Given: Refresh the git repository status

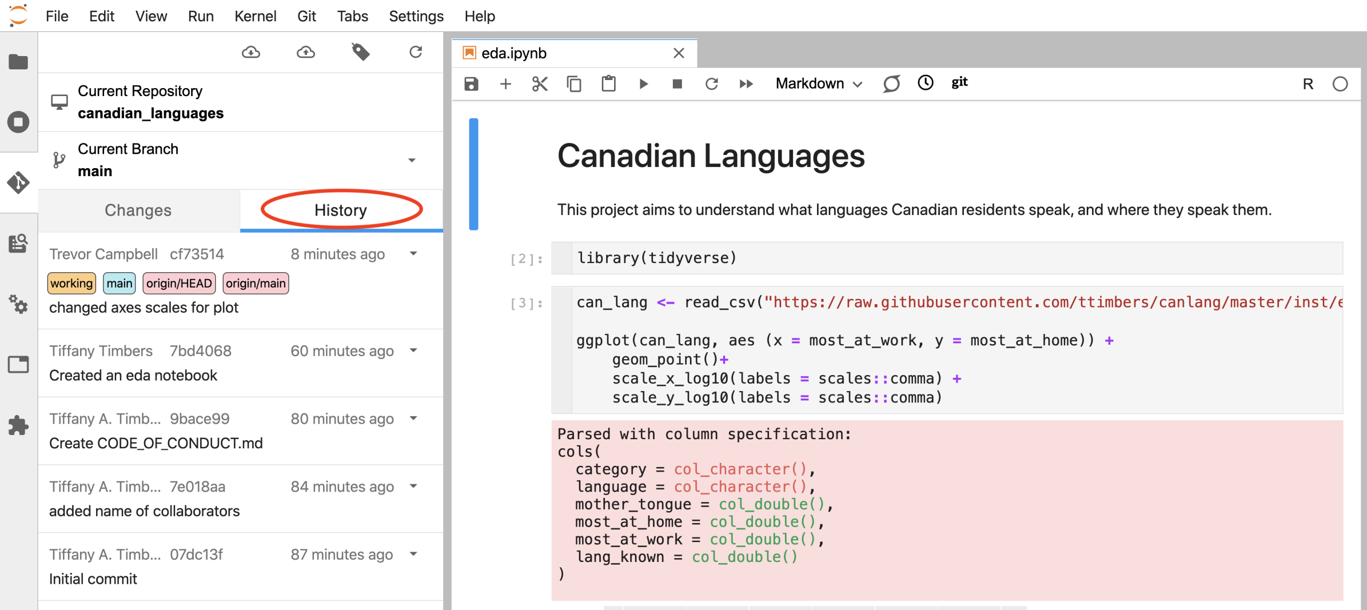Looking at the screenshot, I should [x=415, y=52].
